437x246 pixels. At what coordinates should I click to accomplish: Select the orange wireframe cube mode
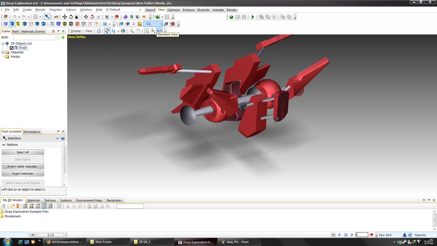[77, 24]
